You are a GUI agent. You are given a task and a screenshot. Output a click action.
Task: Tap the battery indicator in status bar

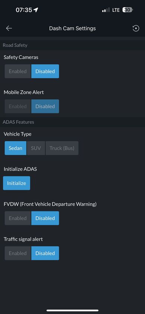click(128, 10)
